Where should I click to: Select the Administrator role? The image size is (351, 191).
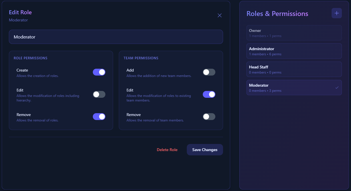pos(294,51)
